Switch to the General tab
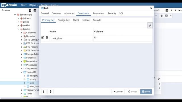The width and height of the screenshot is (182, 102). (x=45, y=13)
